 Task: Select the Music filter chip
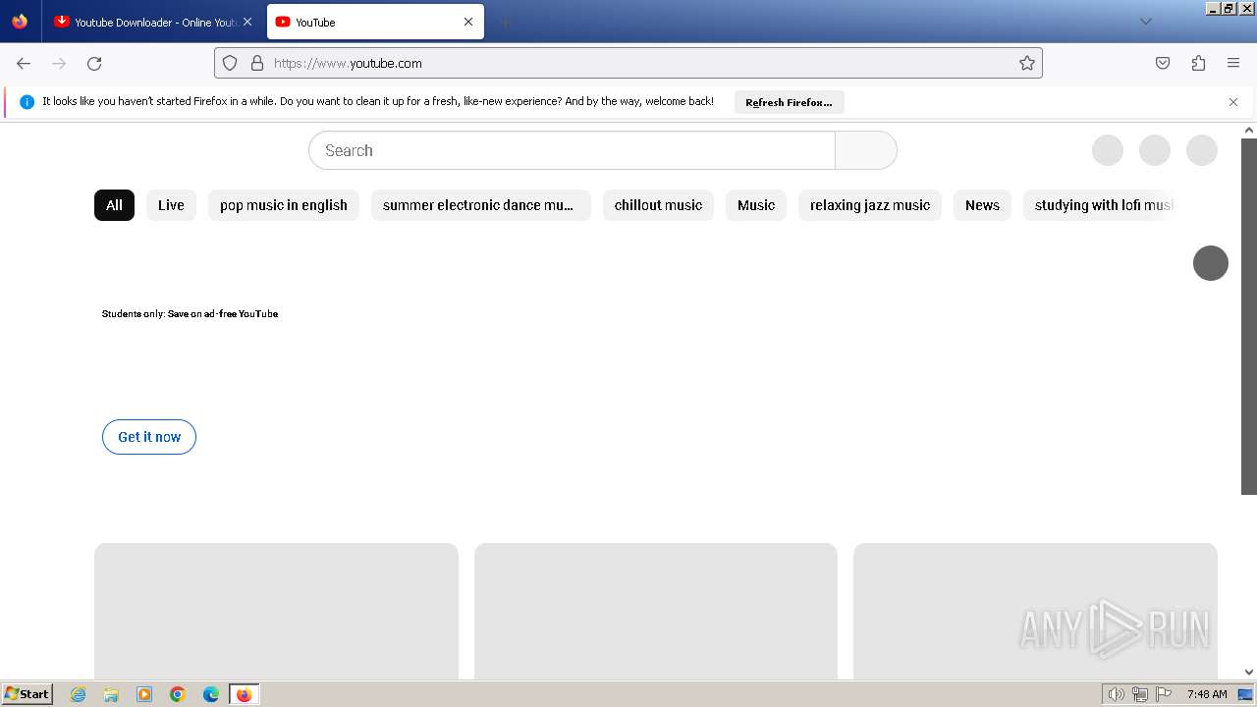coord(756,205)
